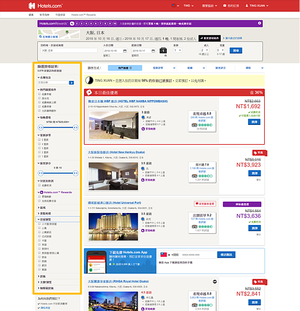Click the send SMS button for app download

[x=226, y=255]
